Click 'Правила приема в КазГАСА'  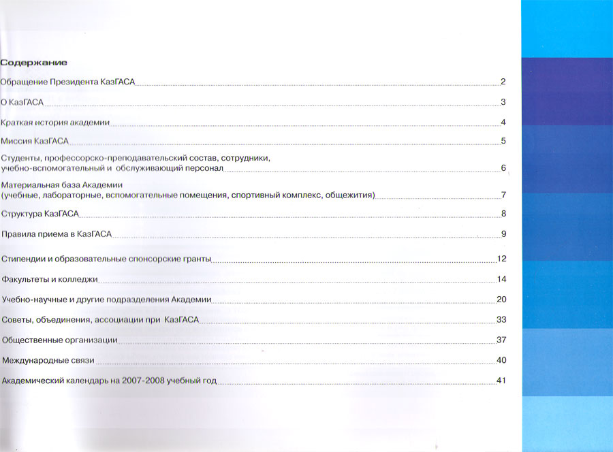pos(57,234)
